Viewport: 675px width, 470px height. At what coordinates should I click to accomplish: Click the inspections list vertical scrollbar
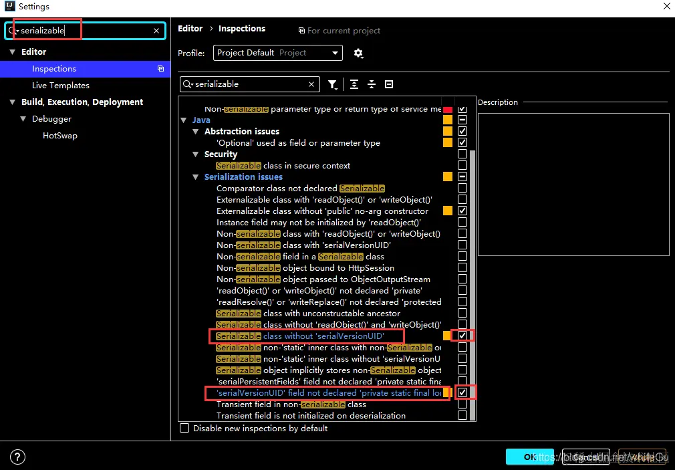472,284
